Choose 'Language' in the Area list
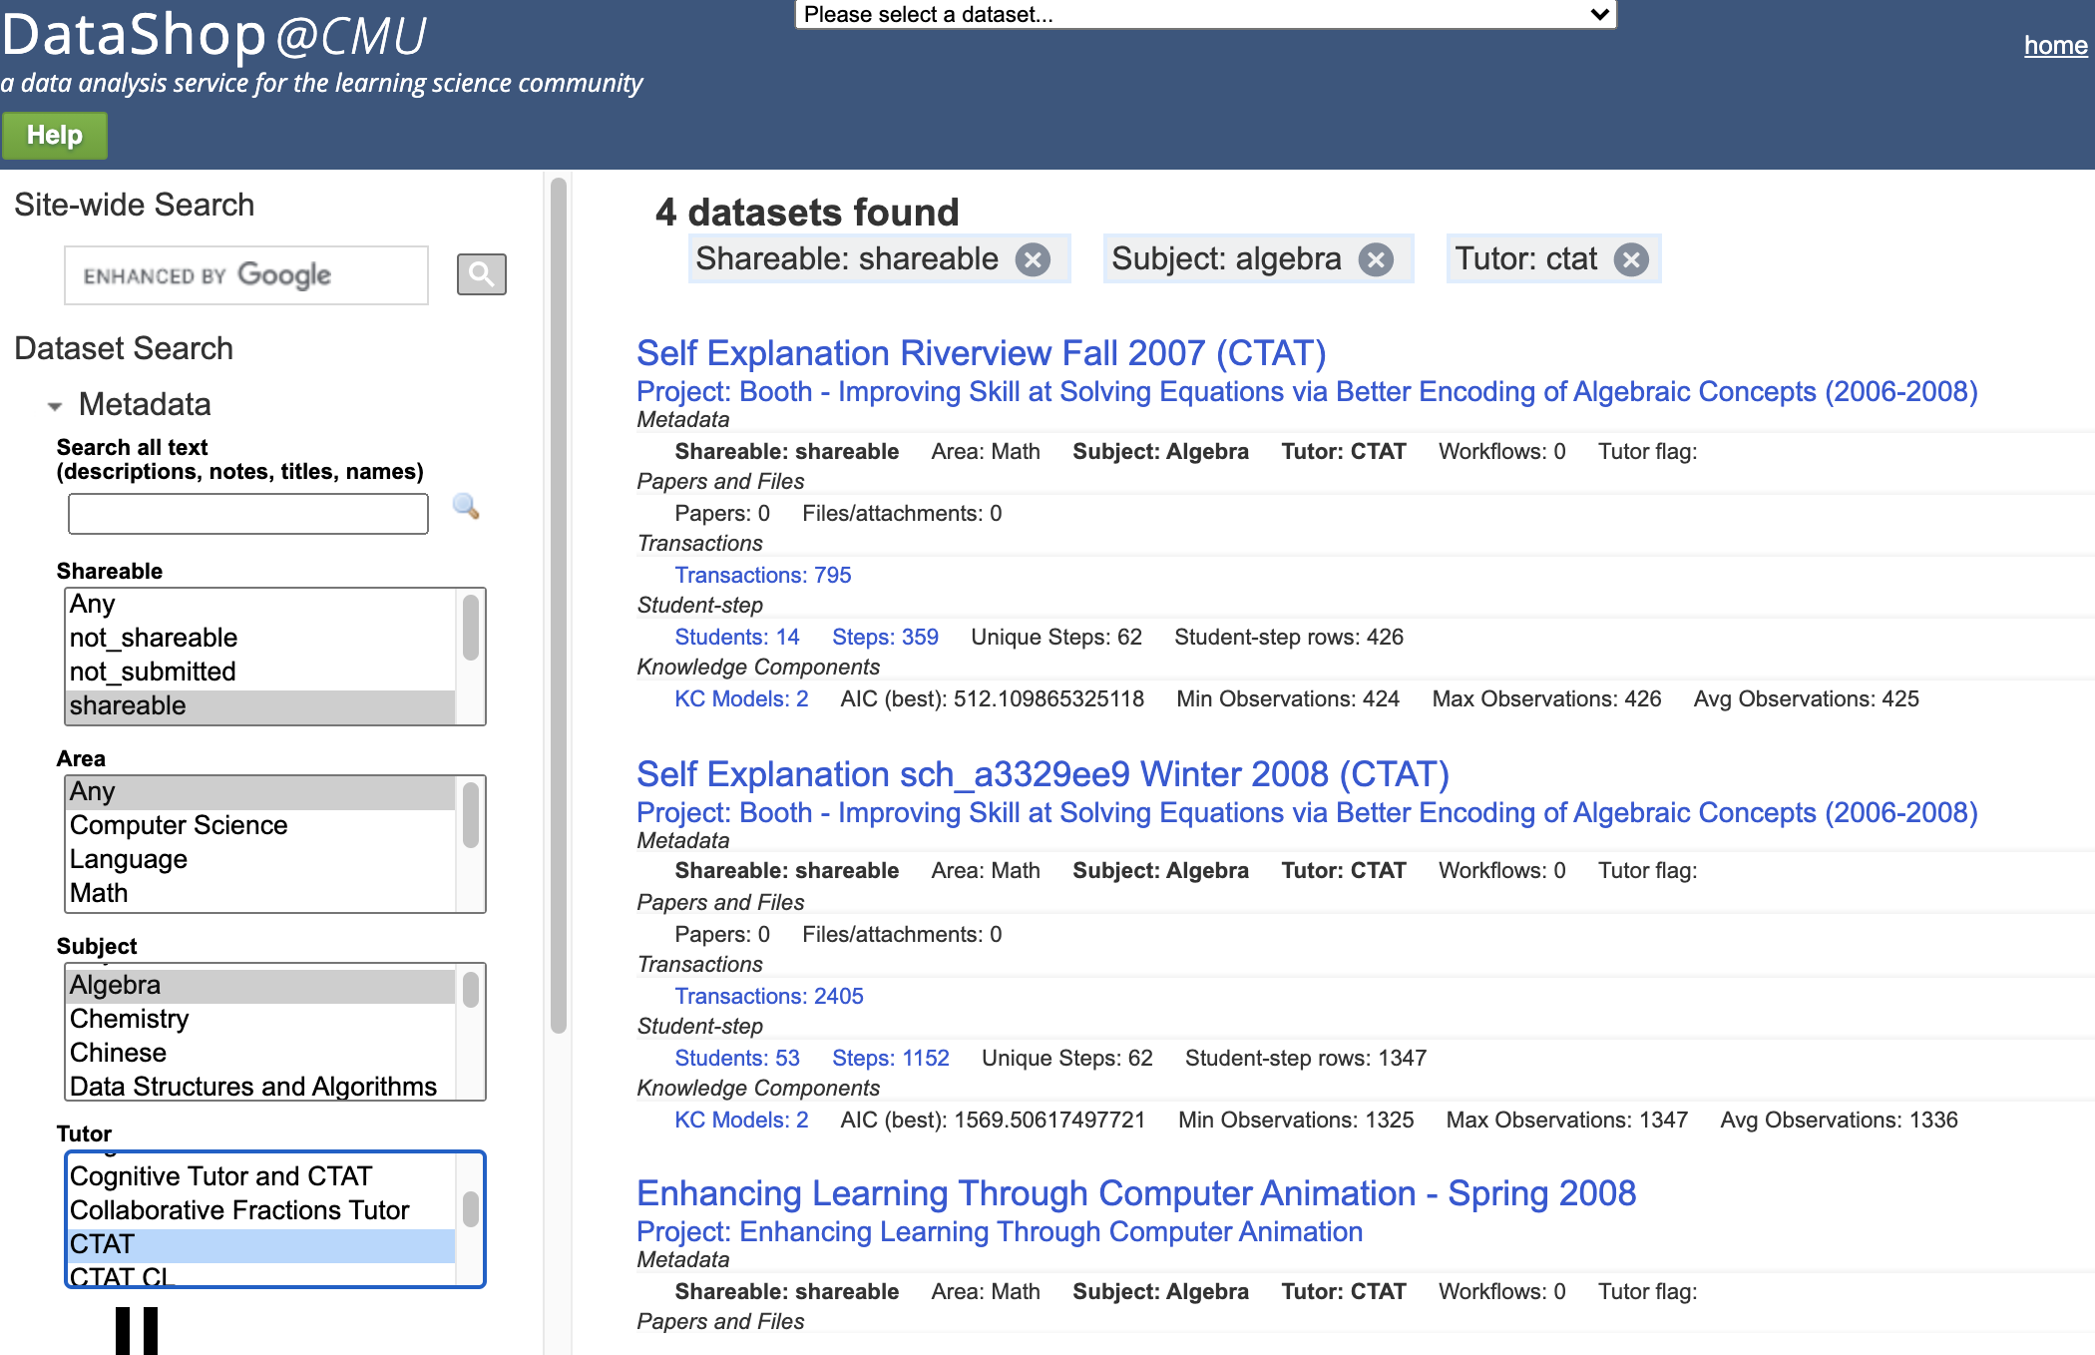The height and width of the screenshot is (1355, 2095). pyautogui.click(x=261, y=860)
